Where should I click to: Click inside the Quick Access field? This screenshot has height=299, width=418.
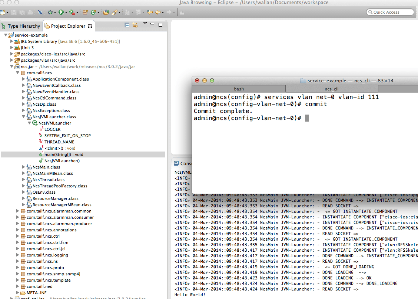(390, 11)
